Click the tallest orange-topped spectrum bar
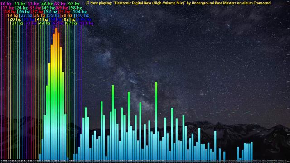The width and height of the screenshot is (290, 163). [x=56, y=94]
